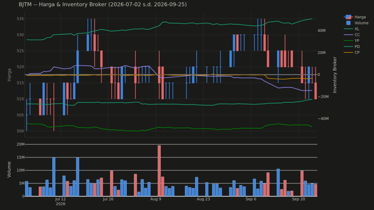Screen dimensions: 374x210
Task: Click the 15M Volume tick label
Action: [20, 157]
